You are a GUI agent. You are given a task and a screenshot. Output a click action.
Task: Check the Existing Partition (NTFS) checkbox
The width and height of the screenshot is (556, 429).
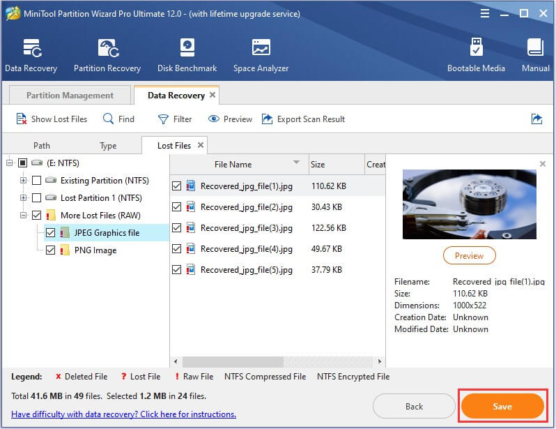coord(36,181)
